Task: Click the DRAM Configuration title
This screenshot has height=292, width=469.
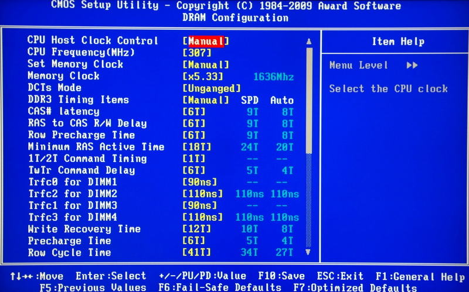Action: pyautogui.click(x=236, y=18)
